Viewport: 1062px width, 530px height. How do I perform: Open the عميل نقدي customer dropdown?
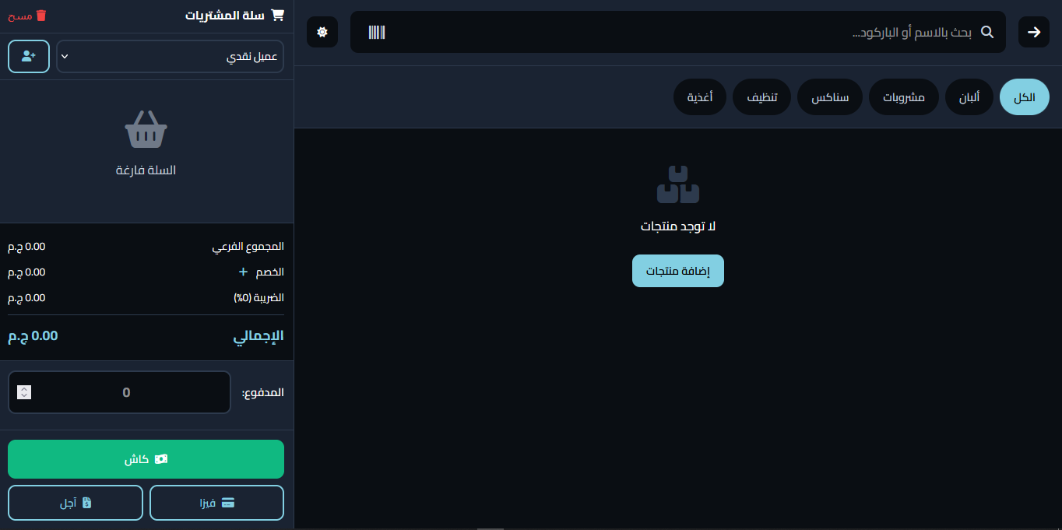tap(170, 56)
